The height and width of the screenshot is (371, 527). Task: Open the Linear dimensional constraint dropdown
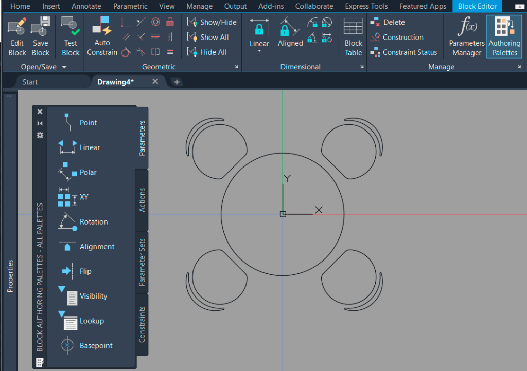tap(259, 51)
